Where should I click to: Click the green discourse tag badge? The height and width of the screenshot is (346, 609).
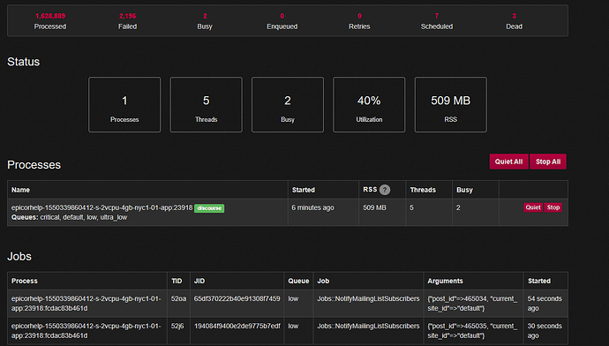(209, 208)
